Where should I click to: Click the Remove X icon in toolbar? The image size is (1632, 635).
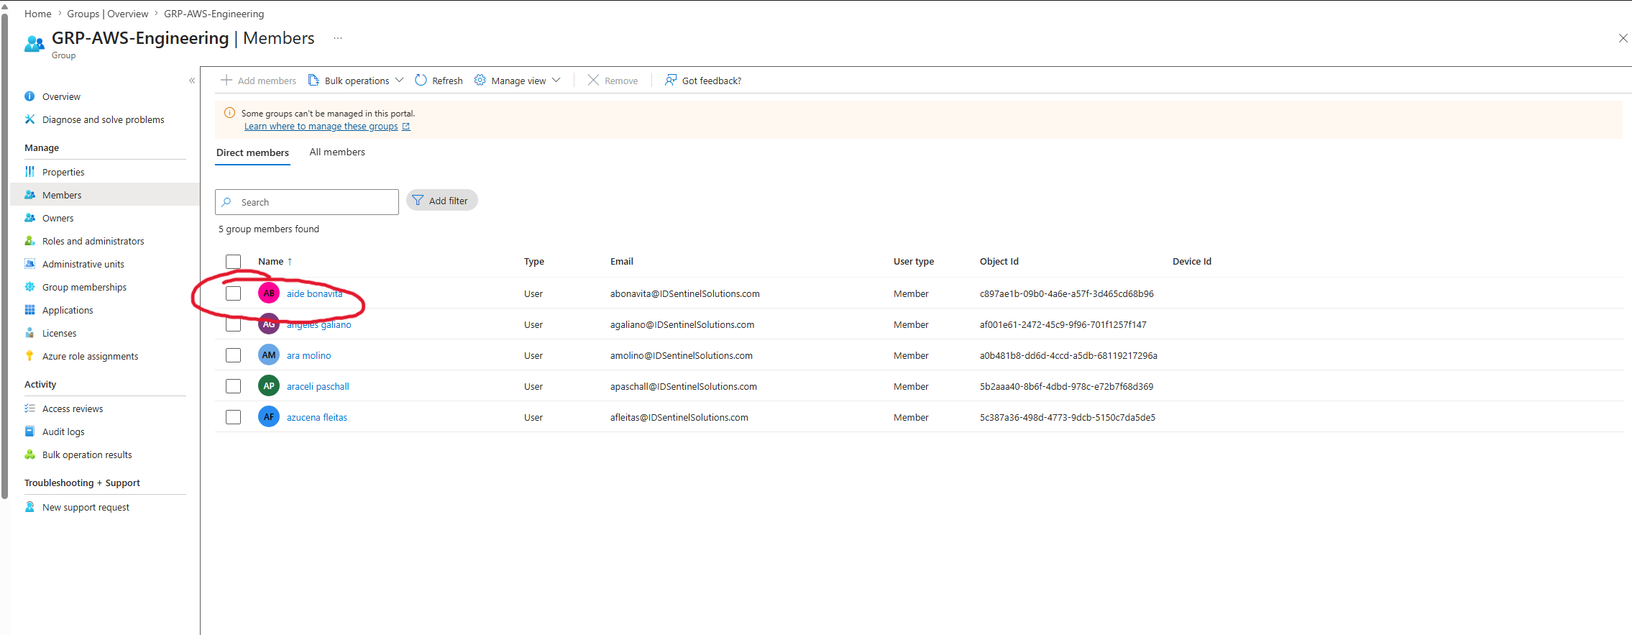click(x=593, y=80)
